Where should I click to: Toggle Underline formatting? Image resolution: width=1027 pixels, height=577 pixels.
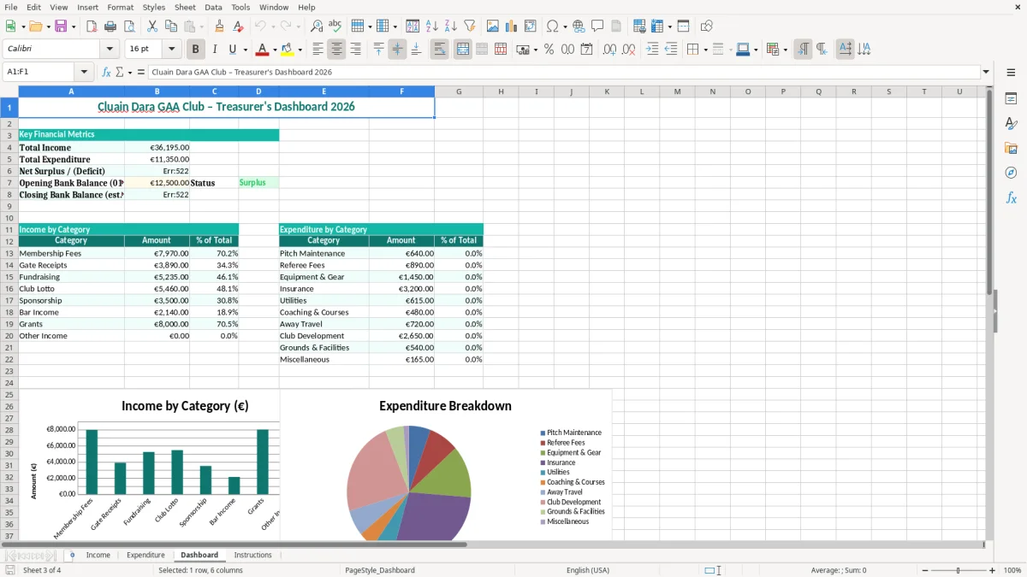point(232,50)
